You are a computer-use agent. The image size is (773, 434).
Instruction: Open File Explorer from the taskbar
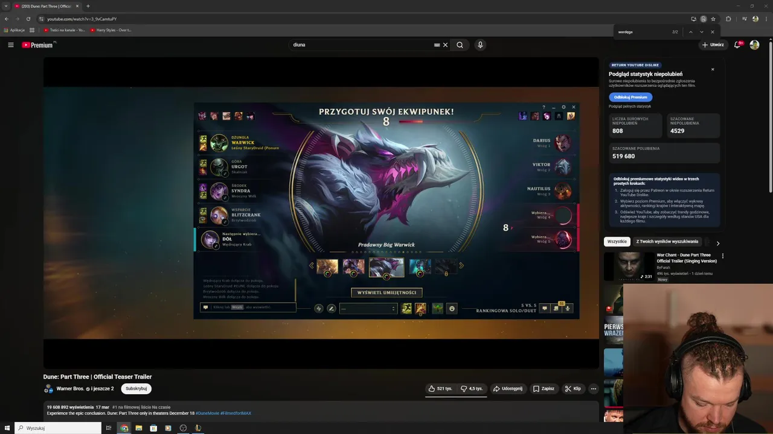click(139, 428)
